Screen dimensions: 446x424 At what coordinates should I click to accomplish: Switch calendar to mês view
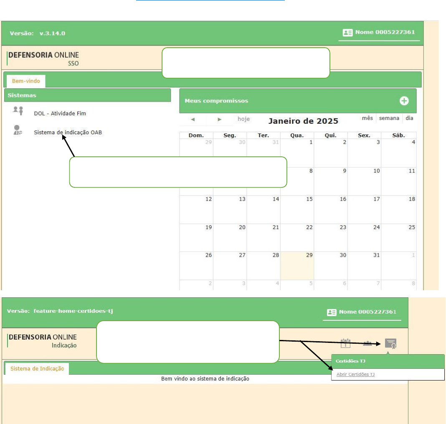pos(367,118)
